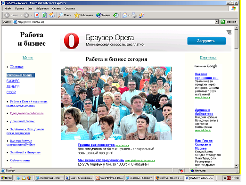Screen dimensions: 246x185
Task: Open the Вид menu
Action: (x=30, y=8)
